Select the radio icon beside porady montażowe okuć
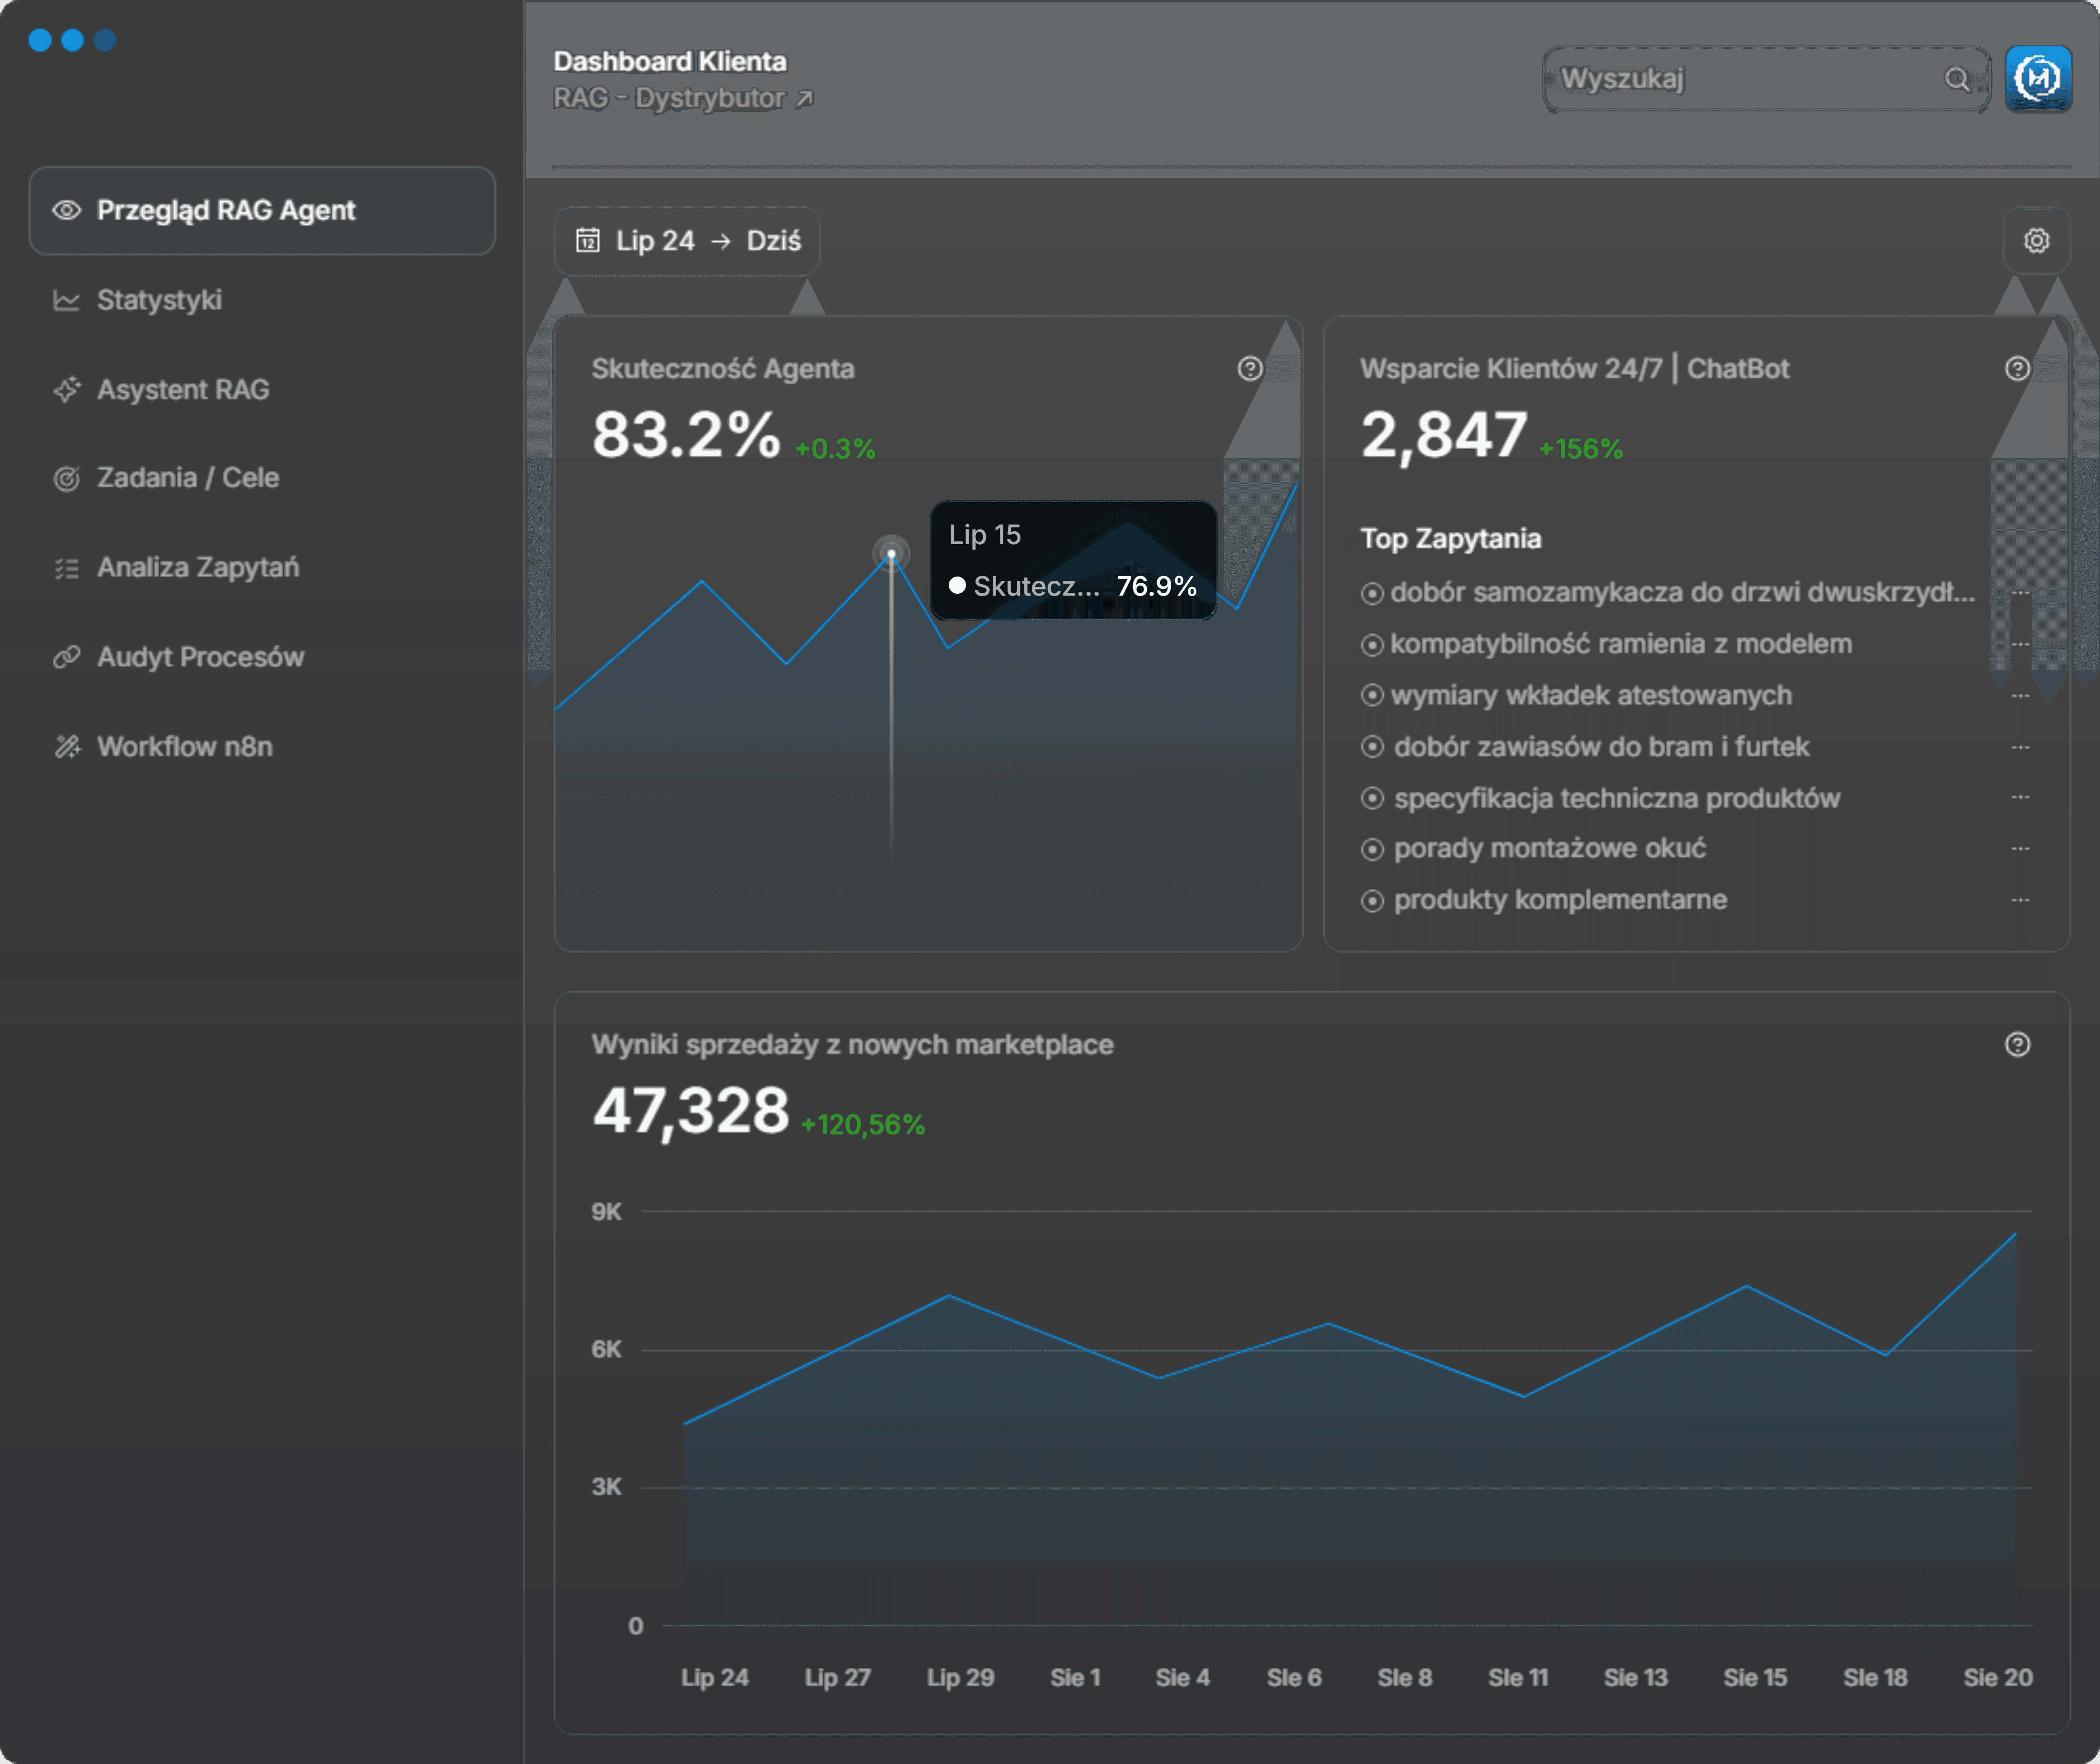Viewport: 2100px width, 1764px height. tap(1372, 850)
